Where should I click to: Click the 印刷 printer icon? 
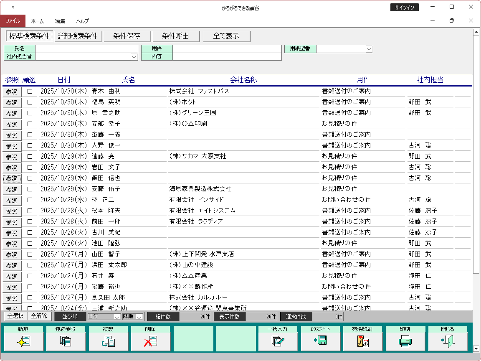pos(405,341)
